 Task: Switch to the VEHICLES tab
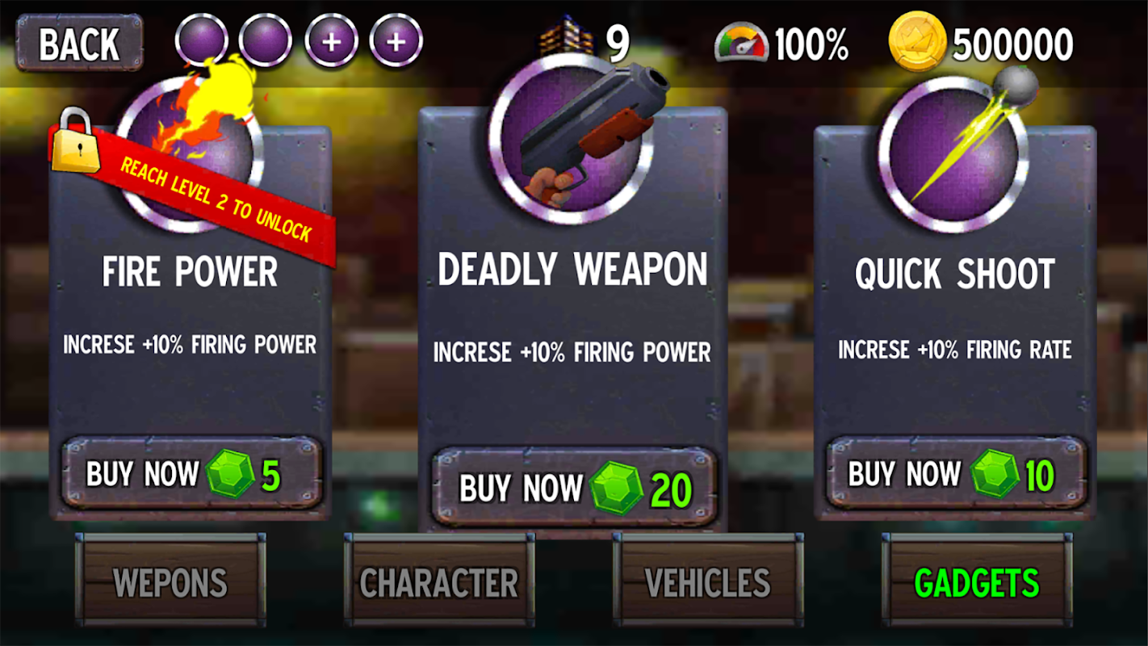708,581
